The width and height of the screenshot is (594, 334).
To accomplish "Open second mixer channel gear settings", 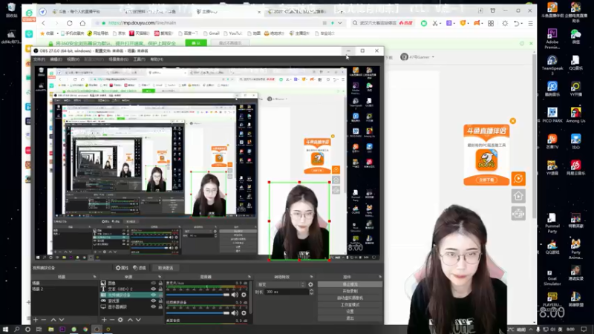I will point(244,312).
